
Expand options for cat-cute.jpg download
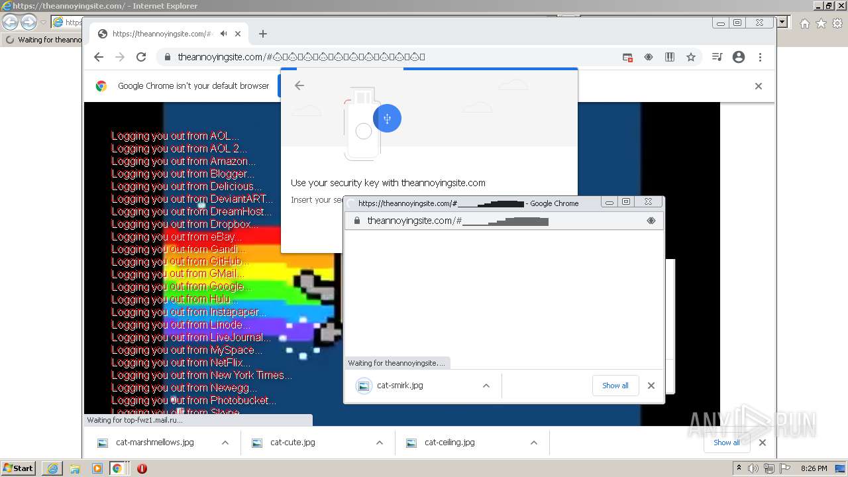pos(380,443)
